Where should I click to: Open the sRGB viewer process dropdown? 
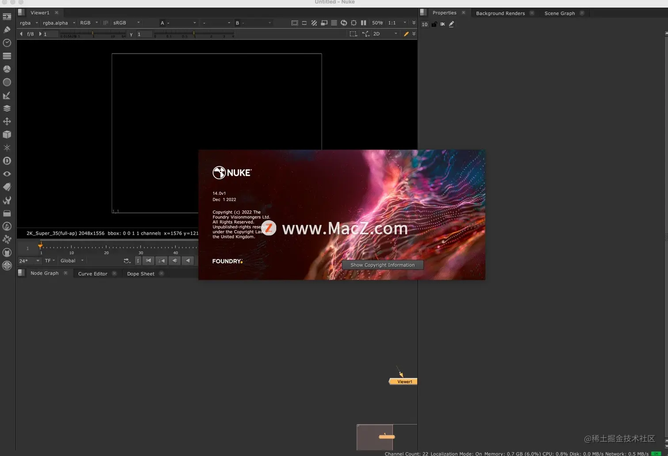point(126,23)
